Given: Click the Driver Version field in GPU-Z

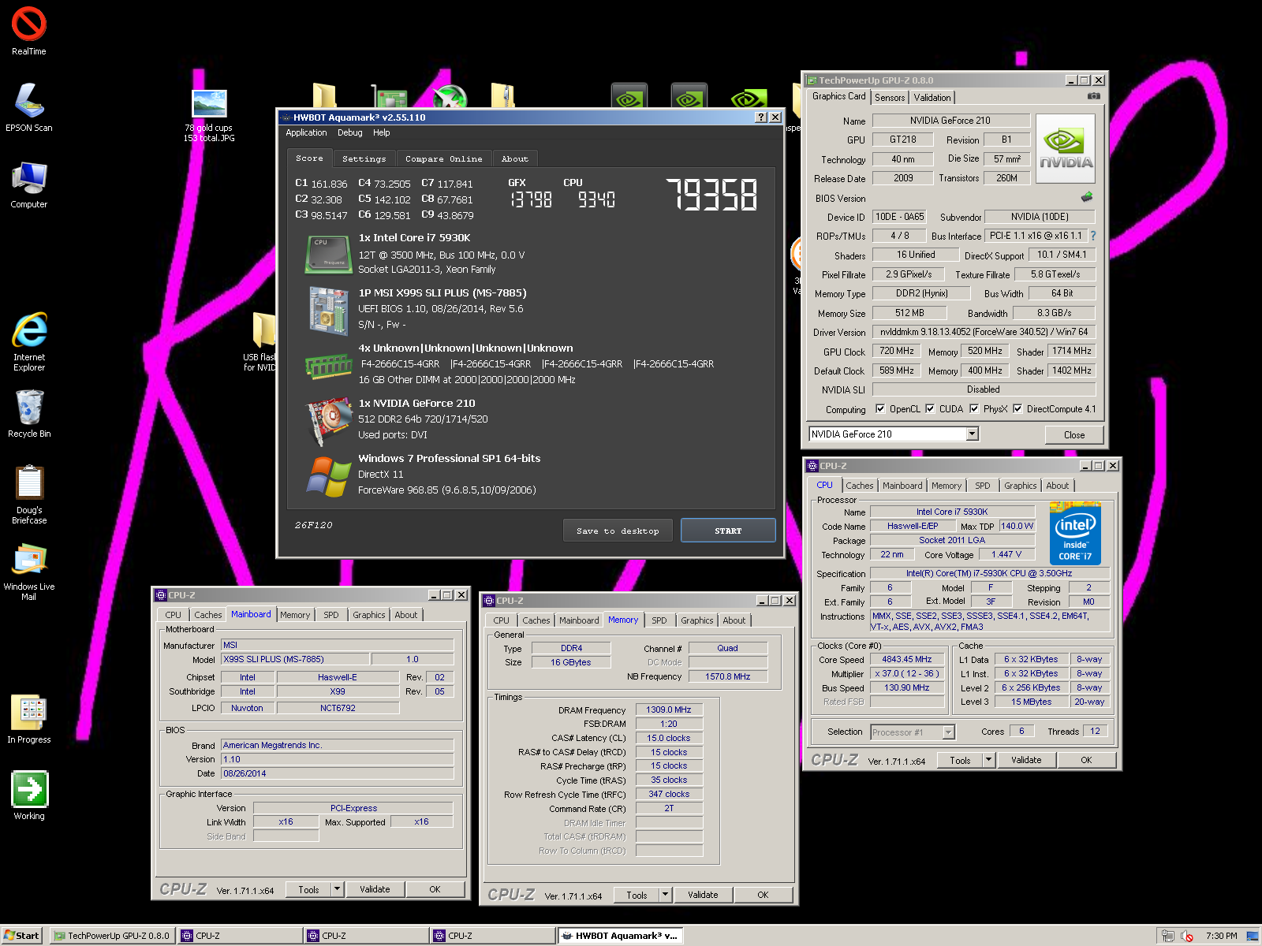Looking at the screenshot, I should tap(984, 332).
